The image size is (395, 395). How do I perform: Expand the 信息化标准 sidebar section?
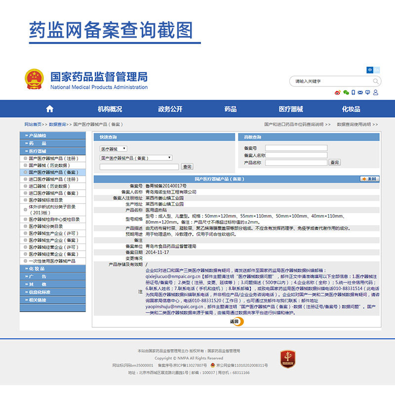53,292
